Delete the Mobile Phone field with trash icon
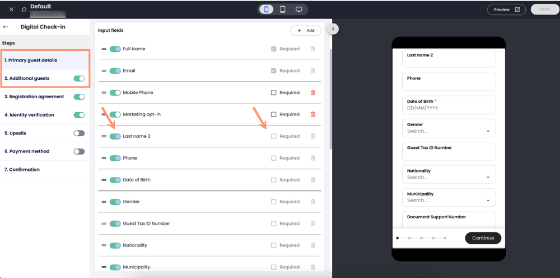The height and width of the screenshot is (278, 560). coord(312,93)
